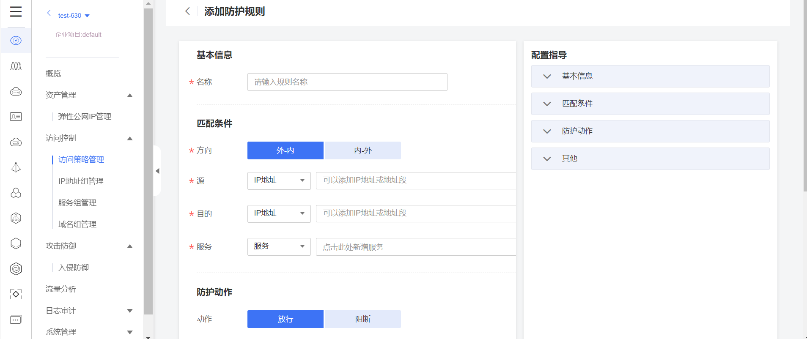Go to 入侵防御 menu item

pos(74,268)
